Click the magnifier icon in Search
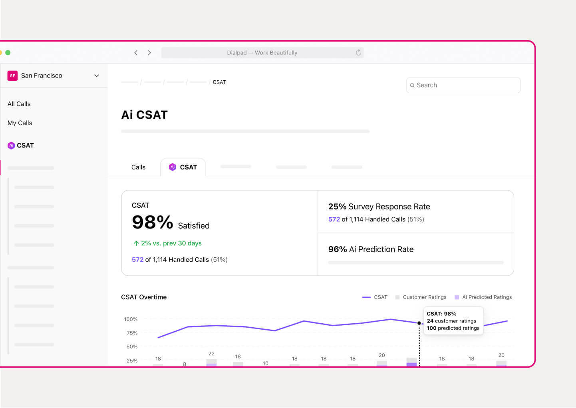The height and width of the screenshot is (408, 576). pyautogui.click(x=412, y=85)
